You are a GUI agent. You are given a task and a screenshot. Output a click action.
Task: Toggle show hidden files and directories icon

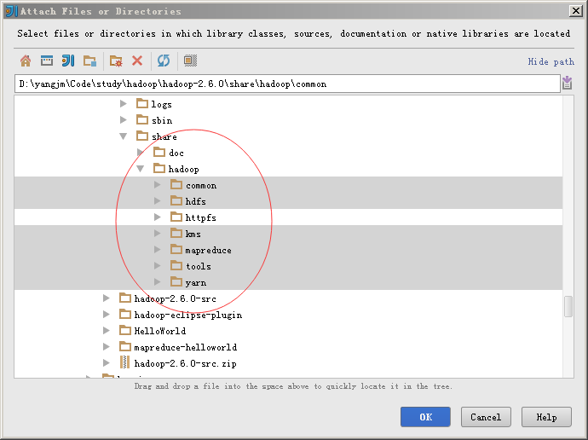pos(191,61)
